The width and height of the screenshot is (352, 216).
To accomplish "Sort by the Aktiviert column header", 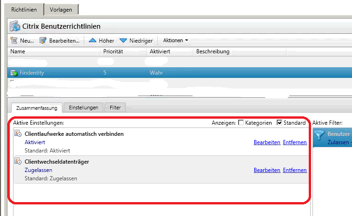I will (170, 51).
